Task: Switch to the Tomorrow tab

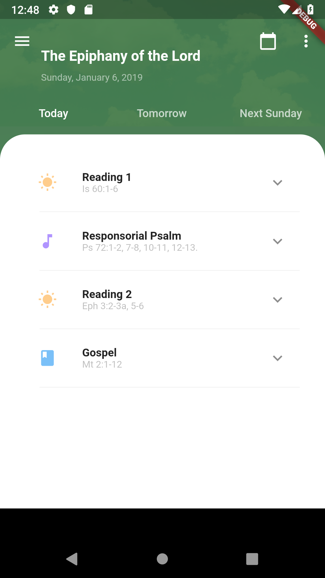Action: pos(162,113)
